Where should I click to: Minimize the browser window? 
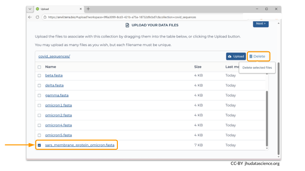click(257, 9)
